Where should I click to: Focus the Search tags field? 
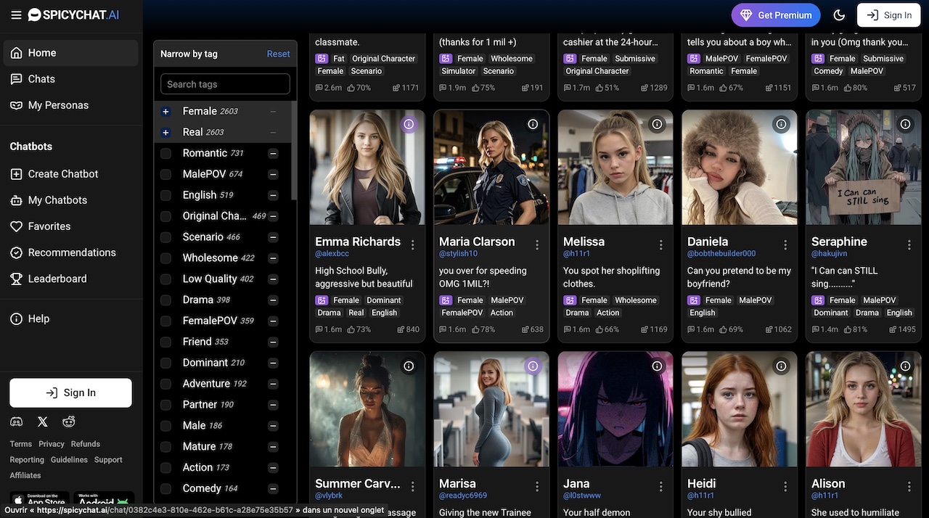coord(225,84)
